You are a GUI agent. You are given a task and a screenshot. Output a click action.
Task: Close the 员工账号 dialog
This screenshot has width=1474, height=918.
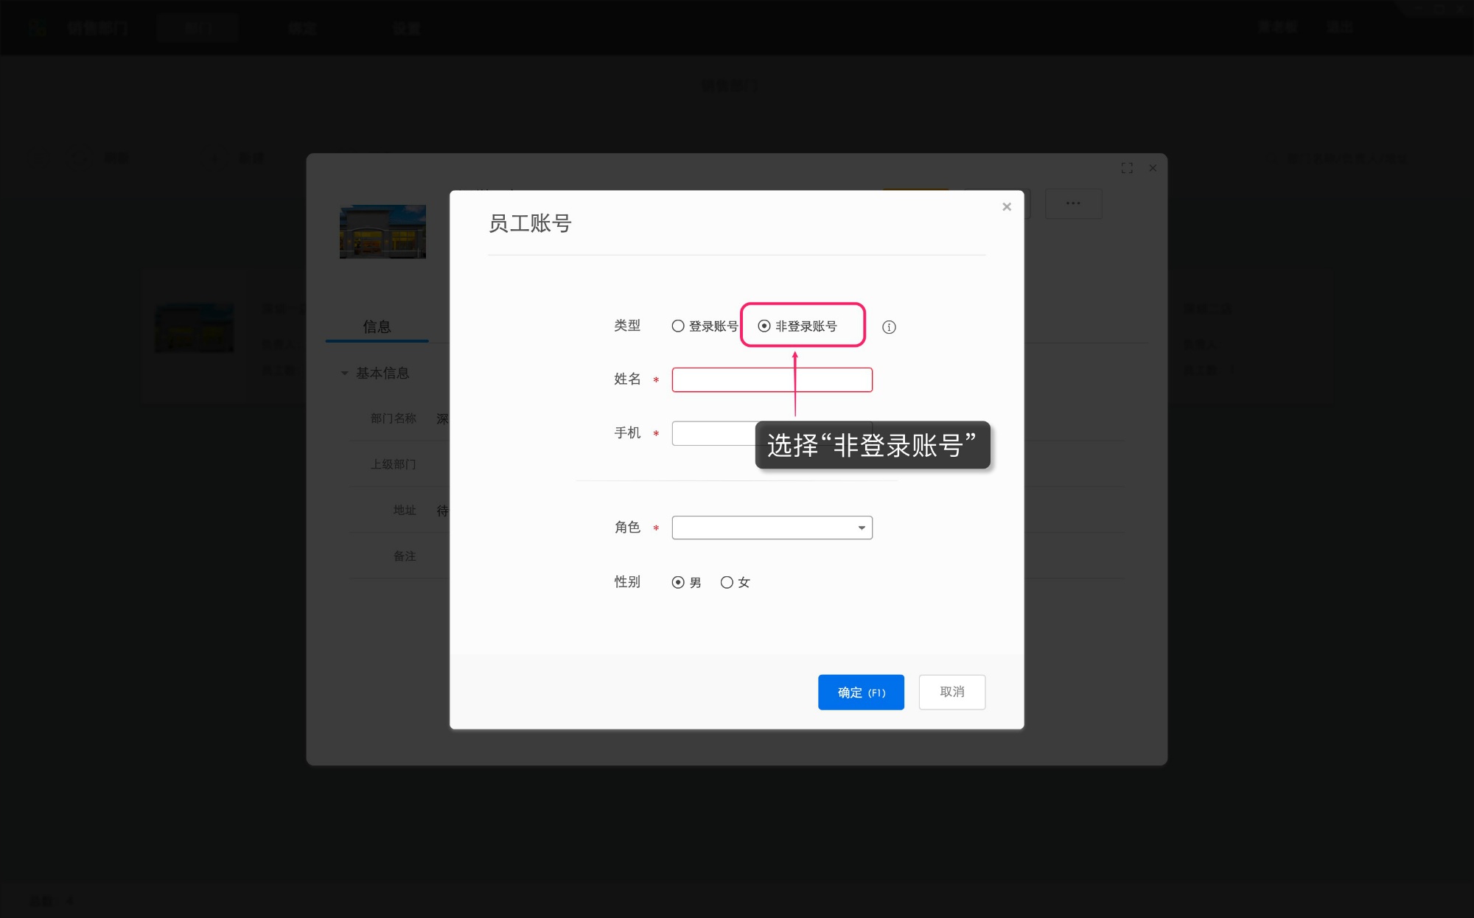point(1006,206)
